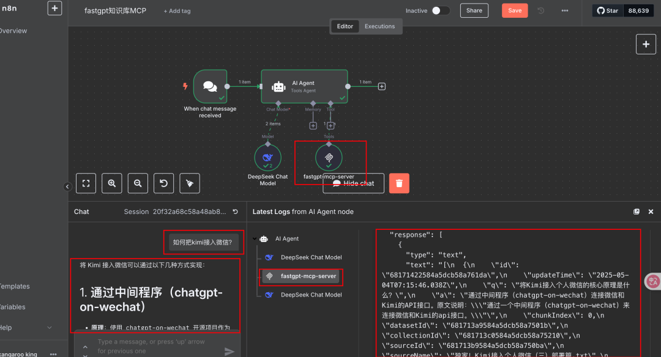661x357 pixels.
Task: Click the tidy up workflow icon
Action: click(x=190, y=183)
